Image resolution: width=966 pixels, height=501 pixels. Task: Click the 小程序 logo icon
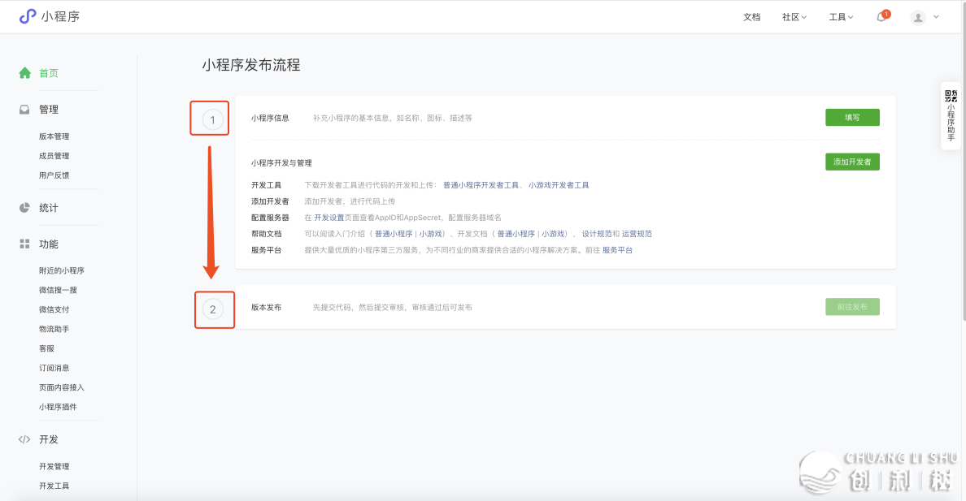28,16
